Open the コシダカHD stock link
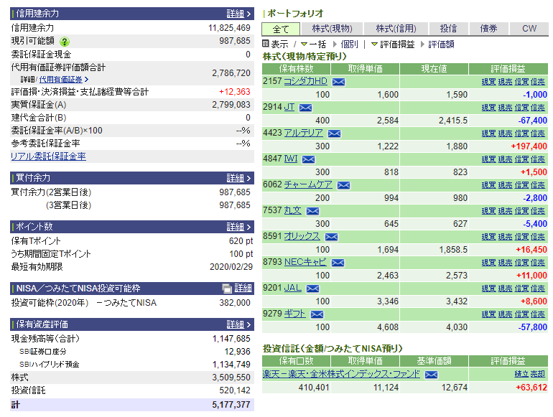This screenshot has width=553, height=417. click(x=305, y=81)
